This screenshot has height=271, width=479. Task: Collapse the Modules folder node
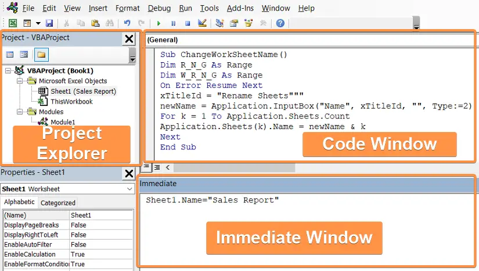click(20, 112)
